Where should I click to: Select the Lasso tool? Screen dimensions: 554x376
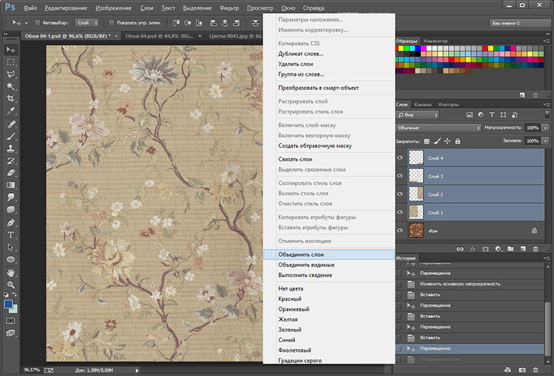(10, 74)
